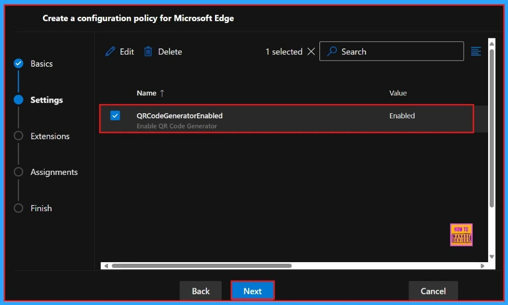The image size is (508, 305).
Task: Click the Delete trash can icon
Action: (148, 52)
